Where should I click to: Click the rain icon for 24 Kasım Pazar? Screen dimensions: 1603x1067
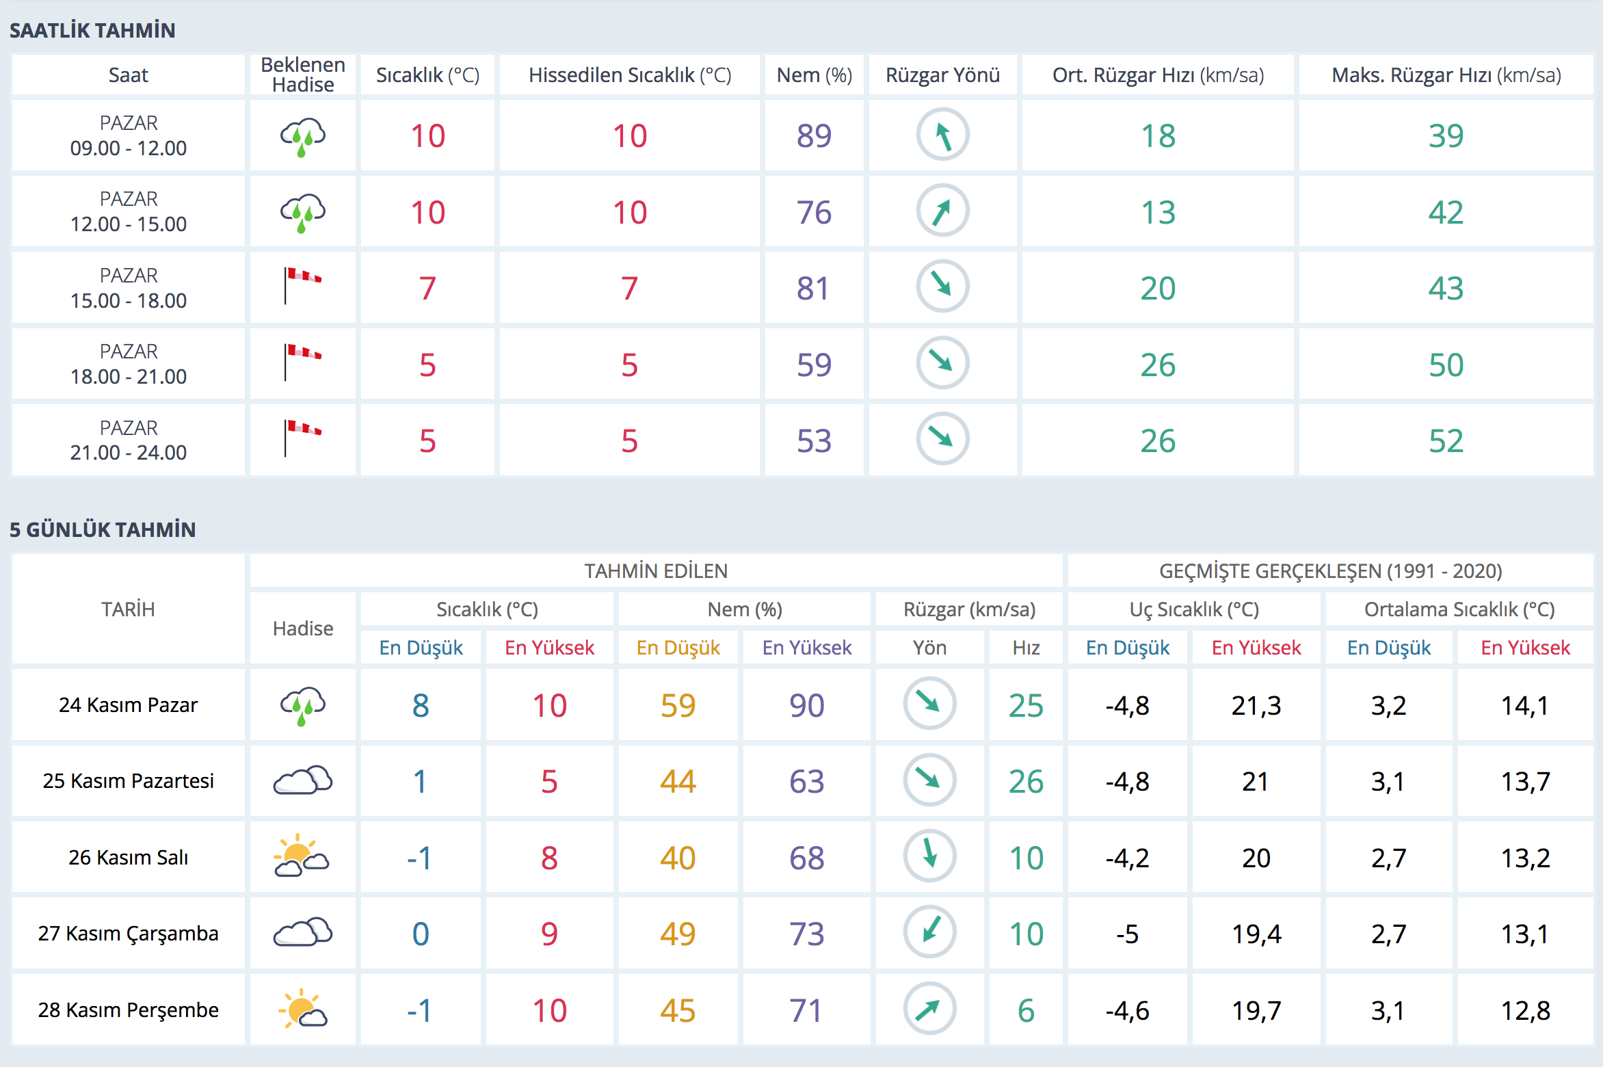(x=303, y=705)
